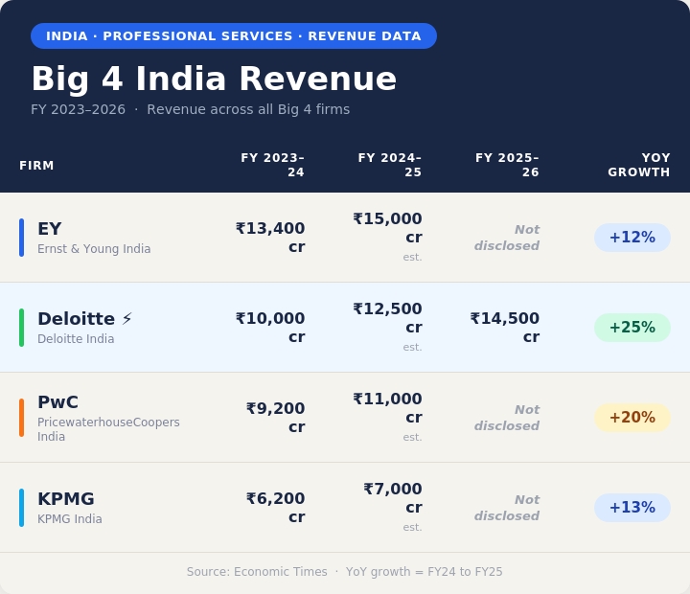Click the 'Deloitte India' subtitle
This screenshot has height=594, width=690.
pos(76,339)
